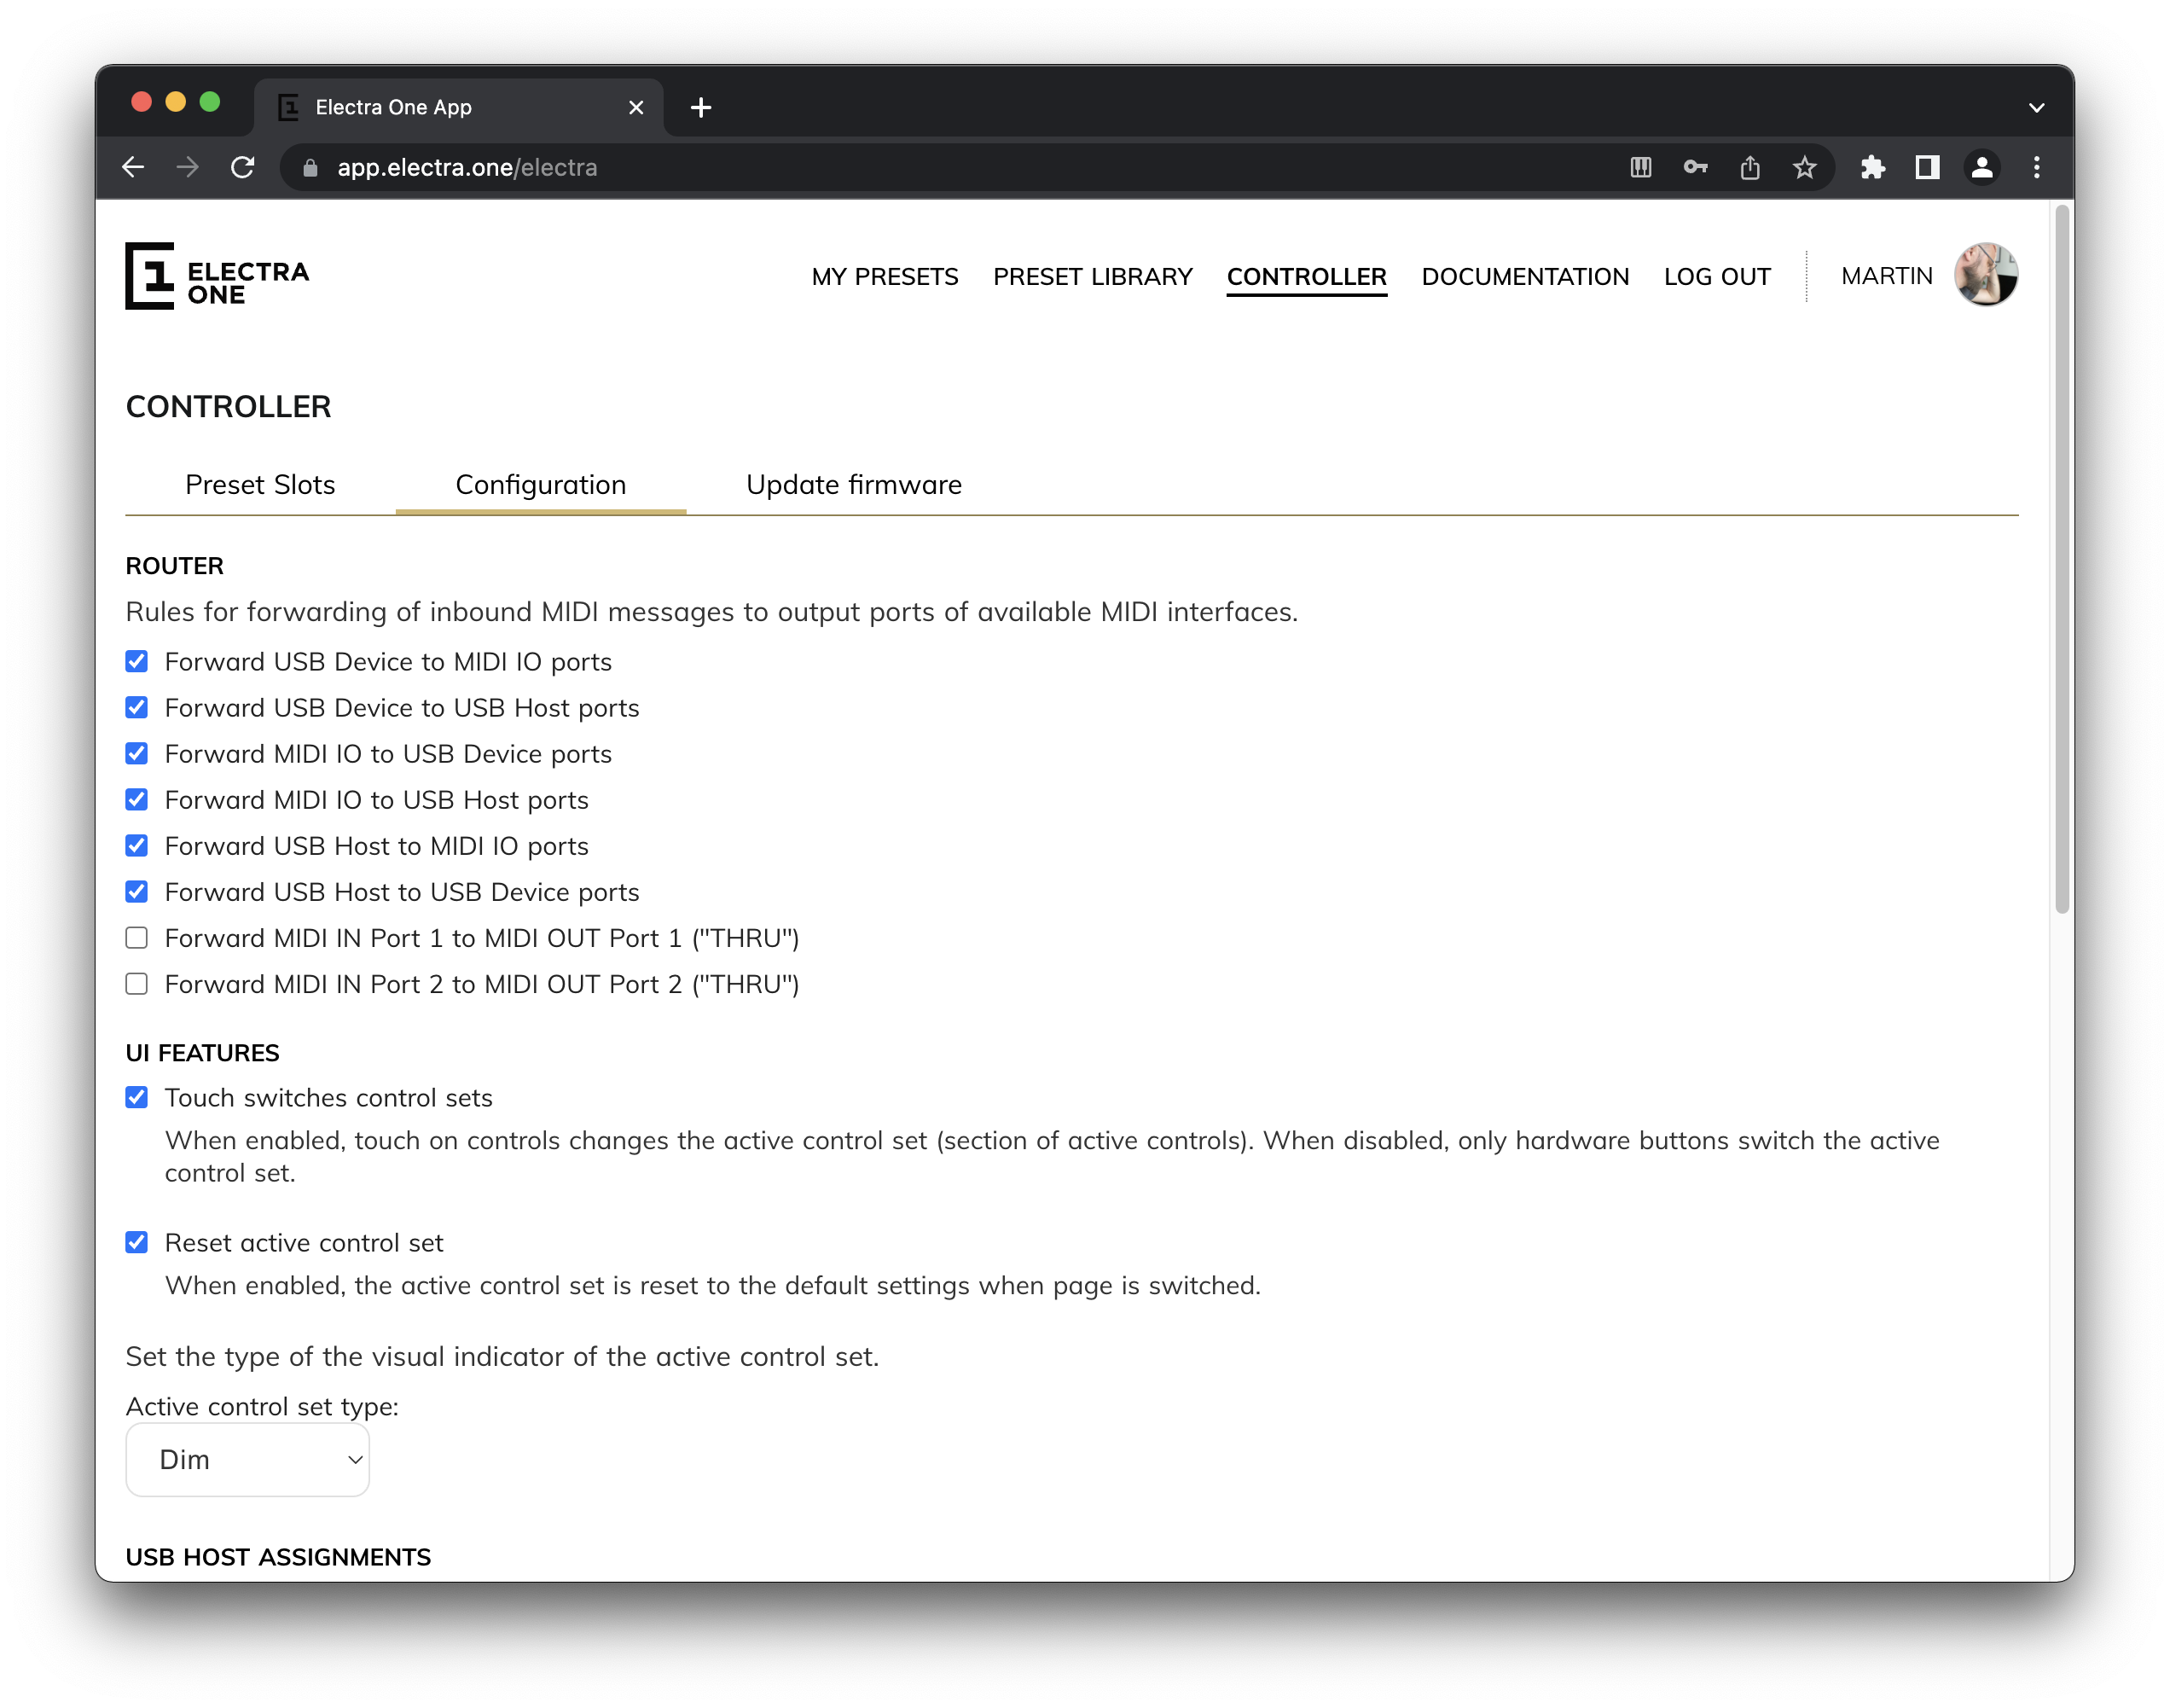This screenshot has height=1708, width=2170.
Task: Disable Touch switches control sets
Action: coord(137,1097)
